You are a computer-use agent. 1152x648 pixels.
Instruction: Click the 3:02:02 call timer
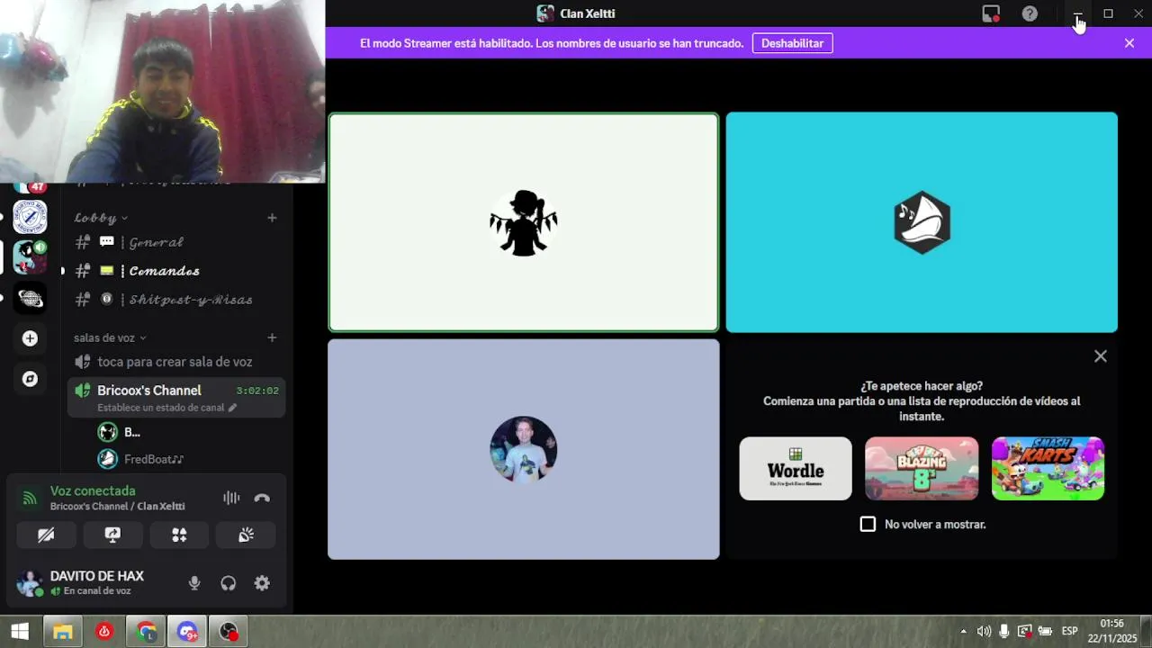tap(257, 391)
